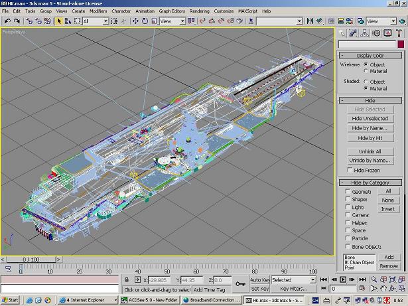Enable the Hide Frozen checkbox

349,171
